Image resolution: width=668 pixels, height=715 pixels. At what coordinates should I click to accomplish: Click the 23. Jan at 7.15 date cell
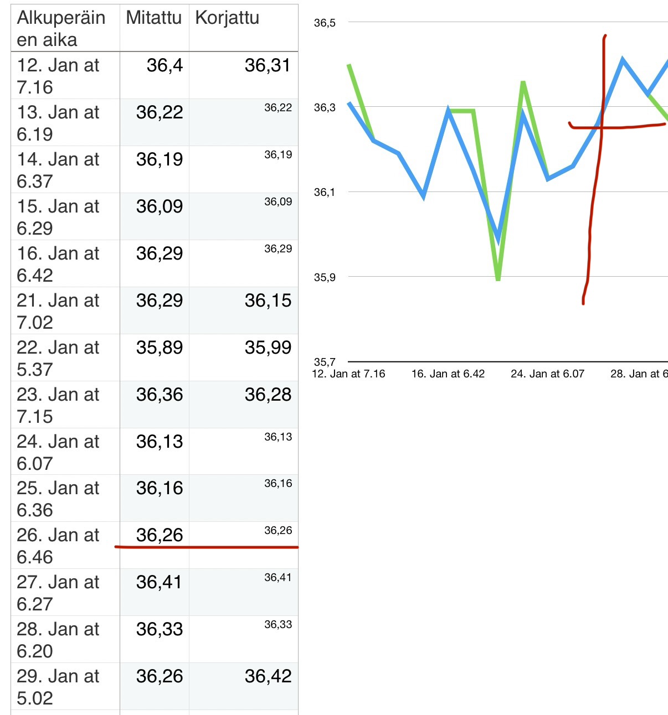pyautogui.click(x=65, y=405)
